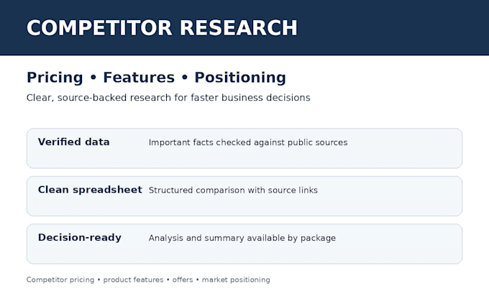Click market positioning in footer
The height and width of the screenshot is (294, 489).
pyautogui.click(x=236, y=280)
